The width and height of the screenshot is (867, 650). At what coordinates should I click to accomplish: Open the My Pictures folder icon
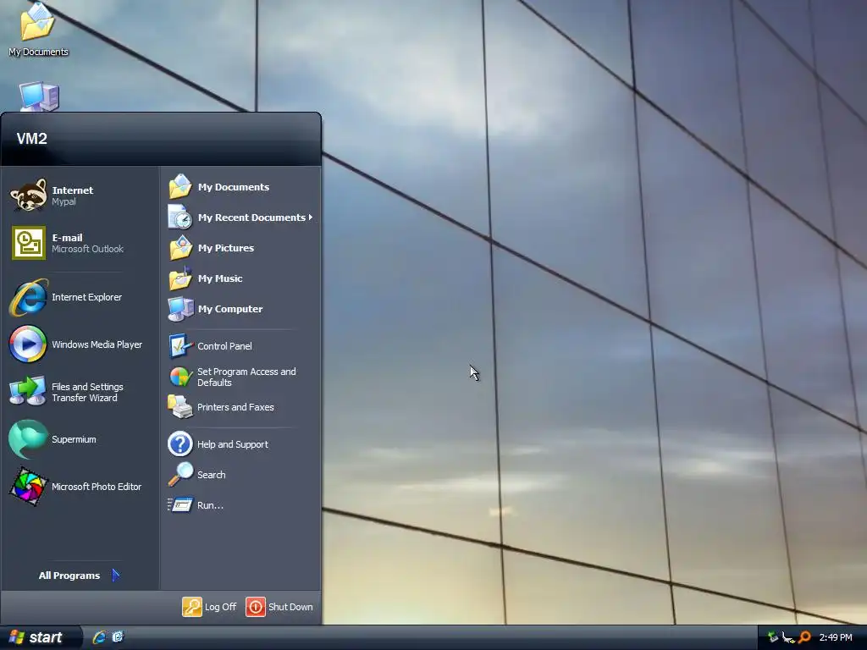(180, 248)
